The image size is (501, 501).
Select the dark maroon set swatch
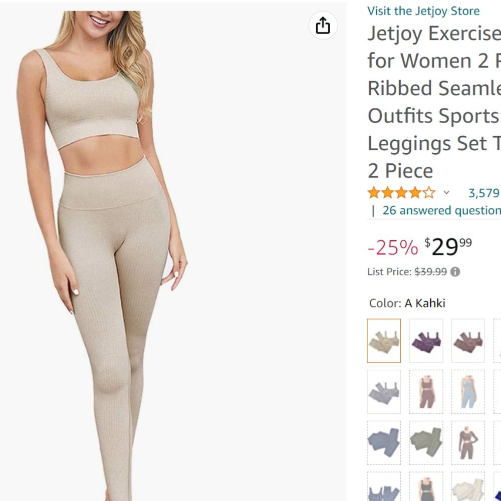tap(468, 340)
